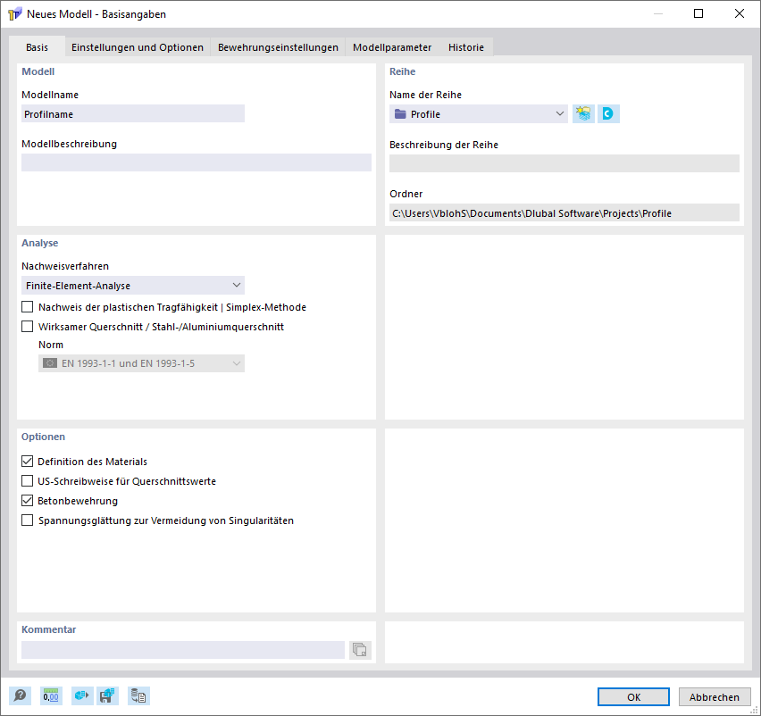Open the Nachweisverfahren dropdown

click(x=236, y=285)
